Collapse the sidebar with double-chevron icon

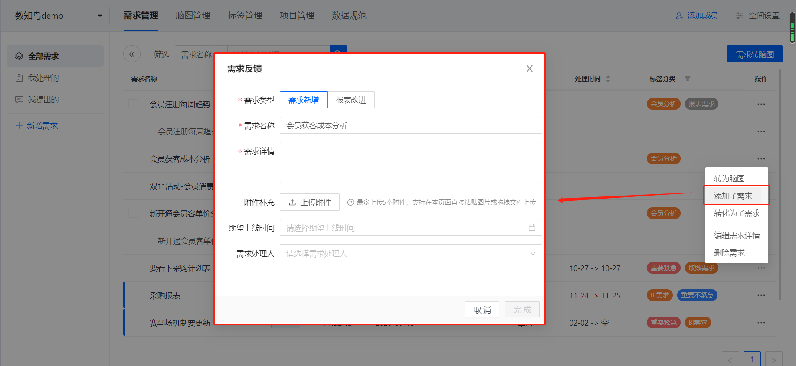point(132,54)
